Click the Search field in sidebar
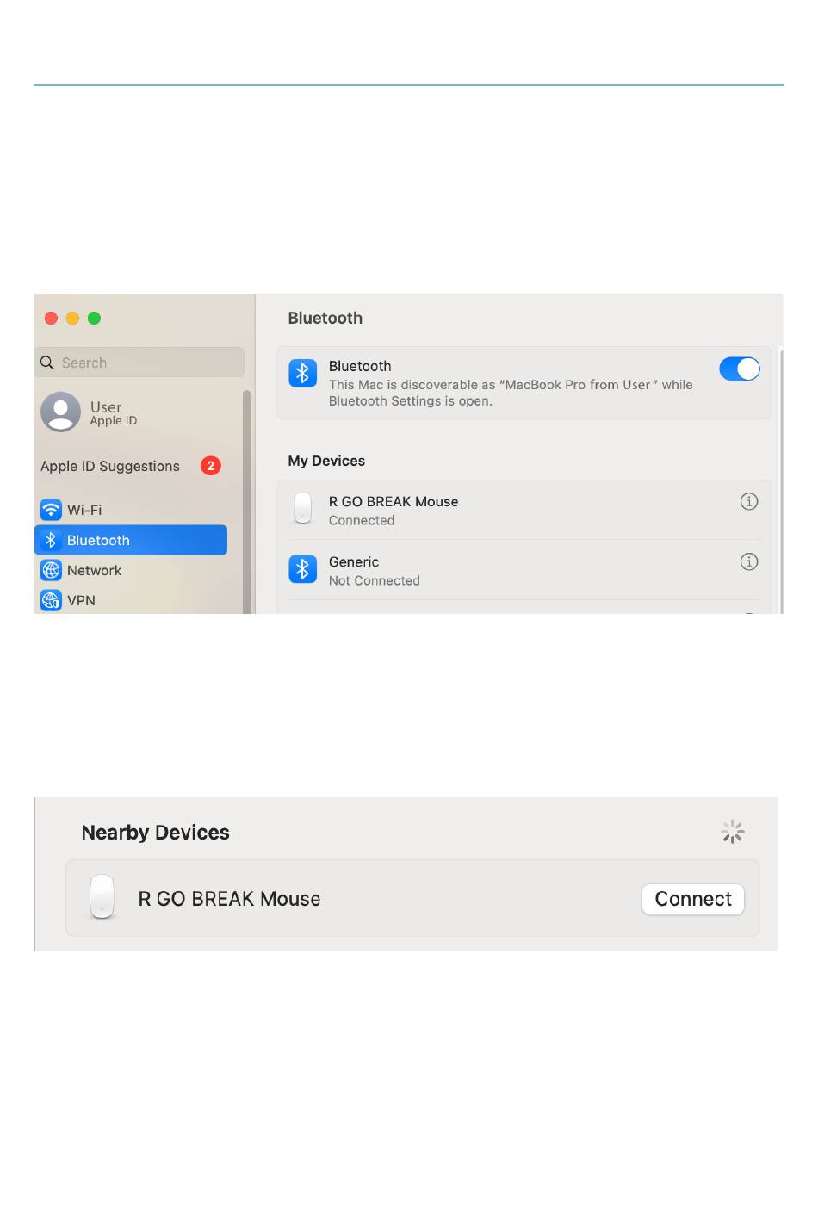 click(x=139, y=363)
